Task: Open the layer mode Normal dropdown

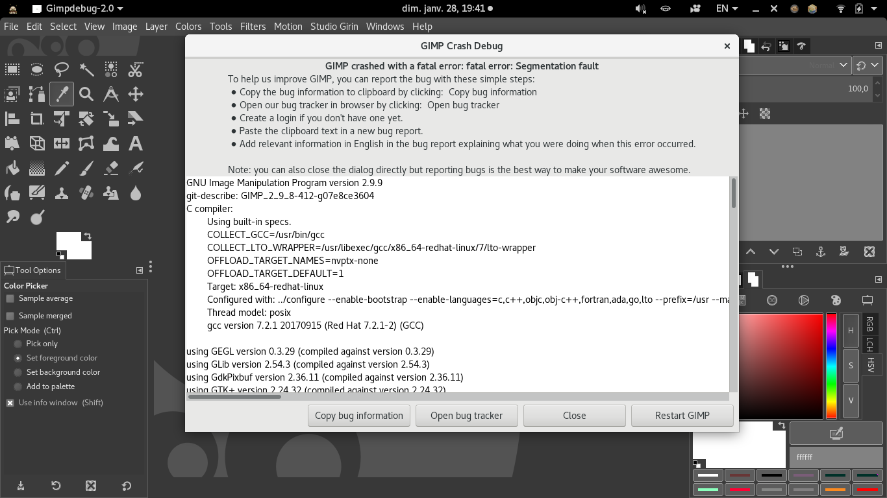Action: 796,65
